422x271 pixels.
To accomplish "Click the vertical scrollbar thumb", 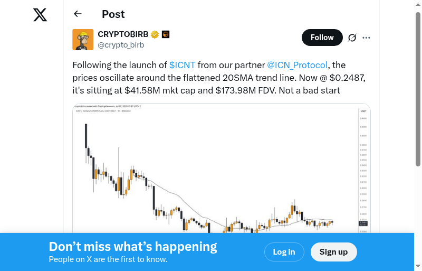I will click(418, 90).
